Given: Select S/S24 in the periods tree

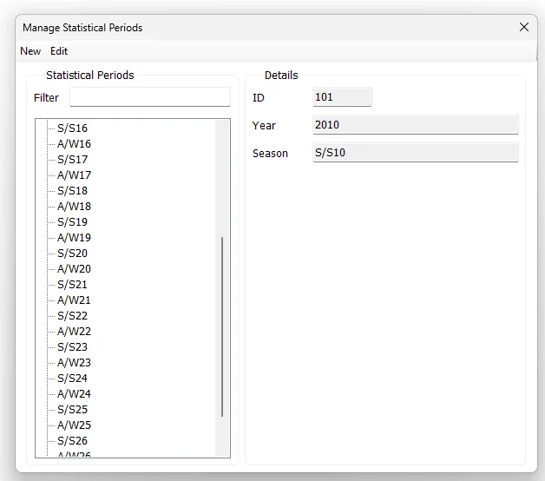Looking at the screenshot, I should tap(72, 379).
